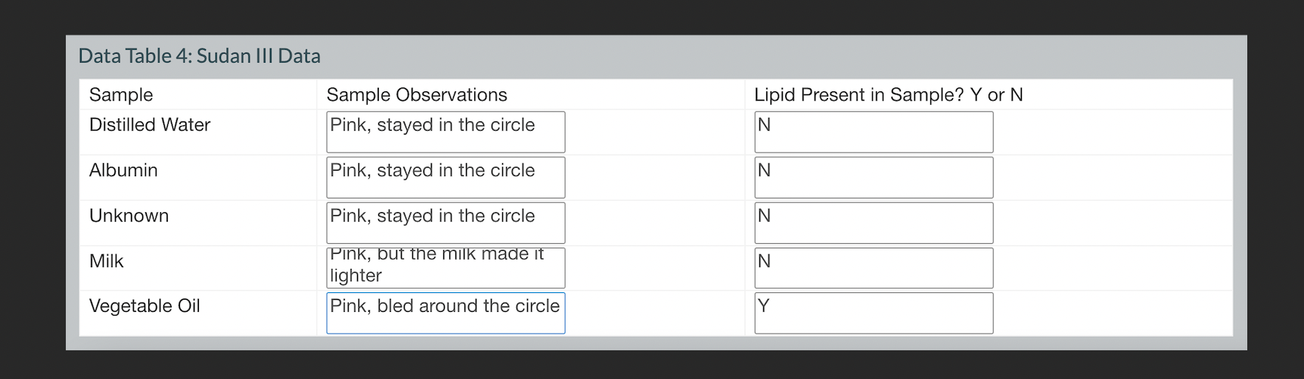Click the Distilled Water observations field

click(x=446, y=132)
